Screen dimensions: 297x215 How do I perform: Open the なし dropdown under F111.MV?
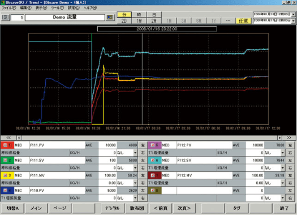click(x=135, y=183)
